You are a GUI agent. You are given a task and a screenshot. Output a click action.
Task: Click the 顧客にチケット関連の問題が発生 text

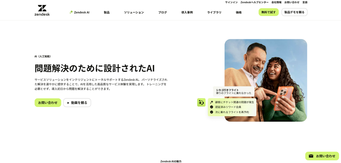(234, 102)
